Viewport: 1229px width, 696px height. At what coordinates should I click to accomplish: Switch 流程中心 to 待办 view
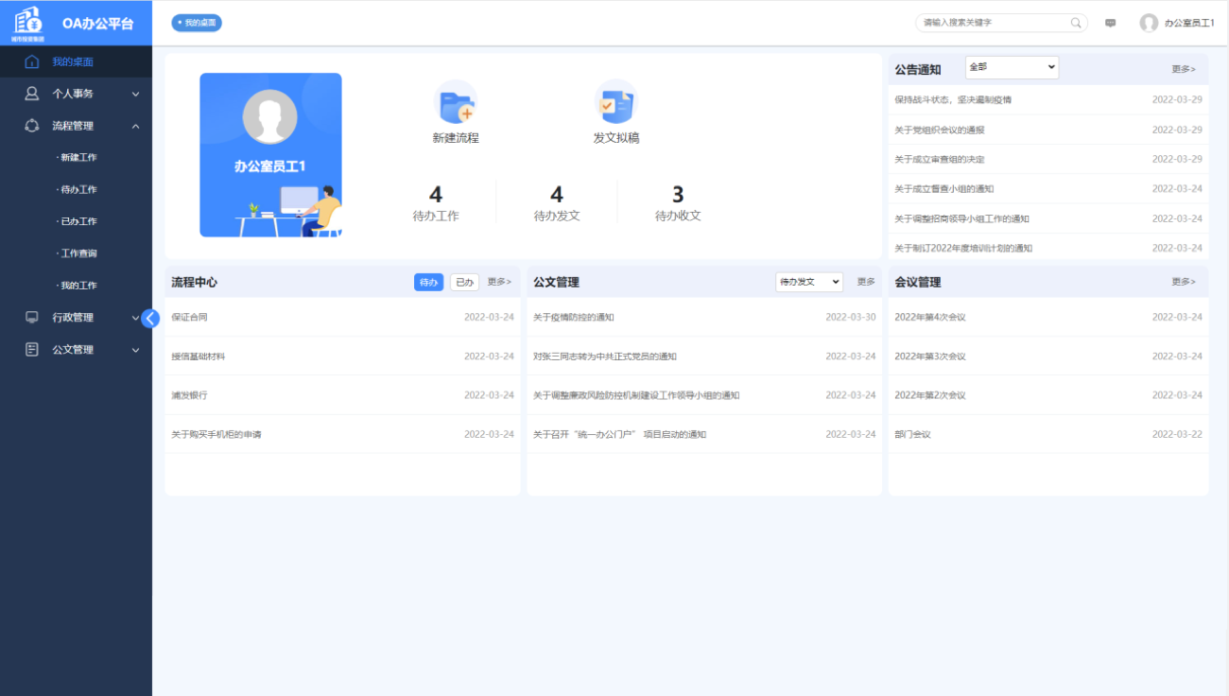(x=428, y=282)
